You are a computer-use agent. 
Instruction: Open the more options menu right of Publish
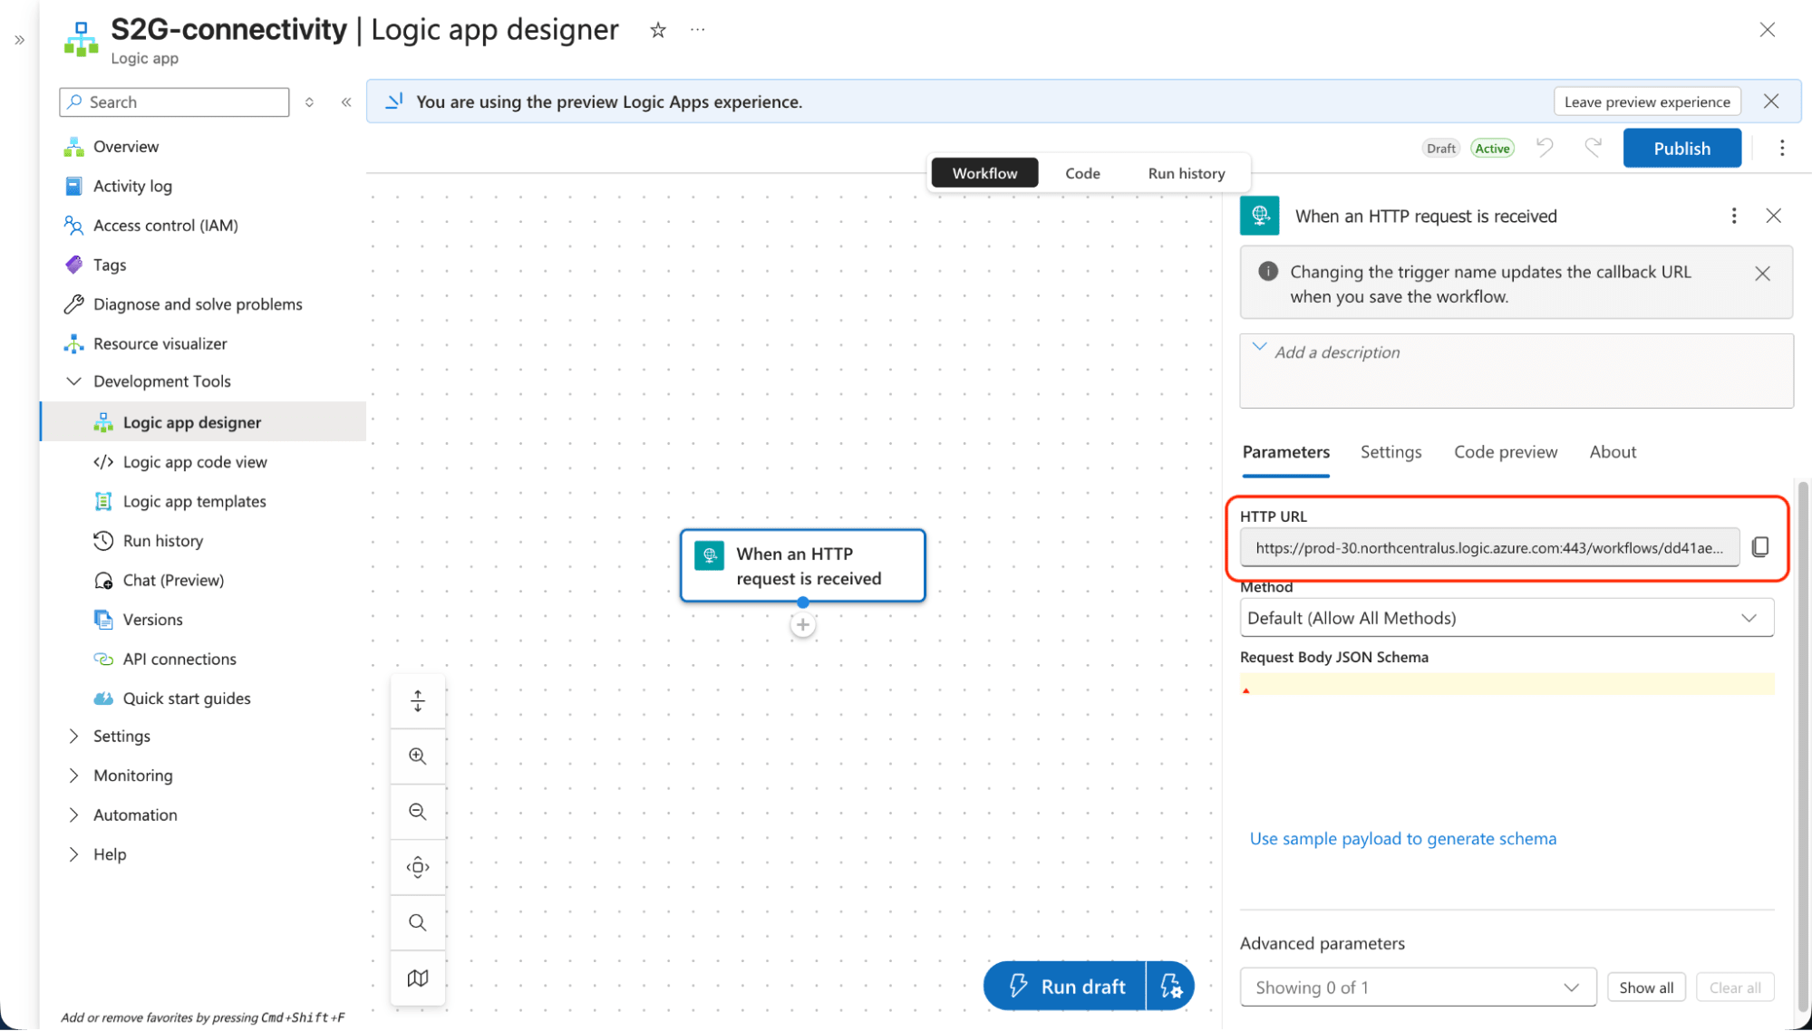click(1782, 148)
